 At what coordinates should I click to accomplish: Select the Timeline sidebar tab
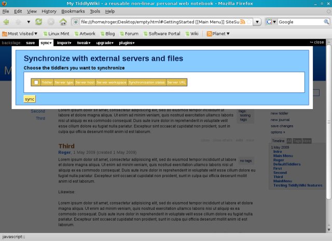tap(278, 141)
